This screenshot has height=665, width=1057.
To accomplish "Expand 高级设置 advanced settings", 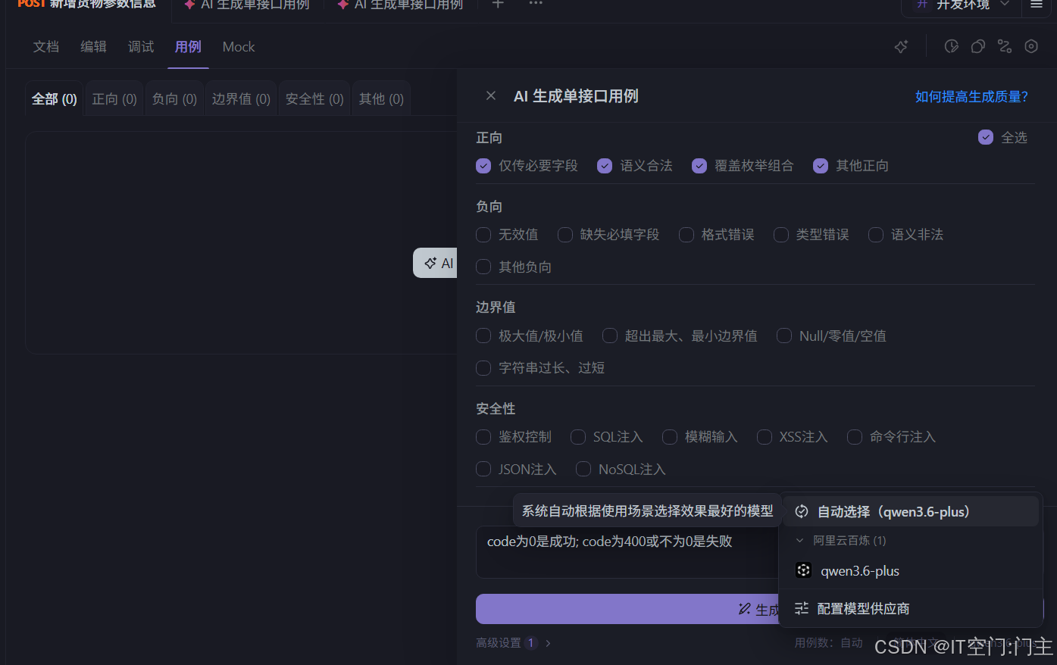I will (x=514, y=643).
